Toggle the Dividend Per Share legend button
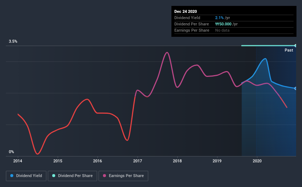This screenshot has height=187, width=302. pyautogui.click(x=72, y=176)
